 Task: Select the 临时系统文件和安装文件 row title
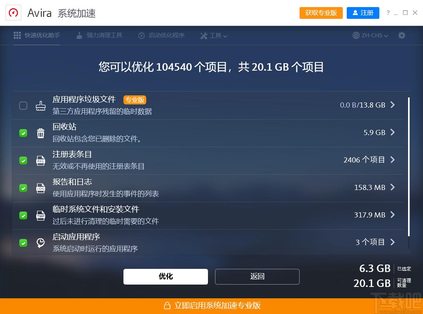coord(96,209)
